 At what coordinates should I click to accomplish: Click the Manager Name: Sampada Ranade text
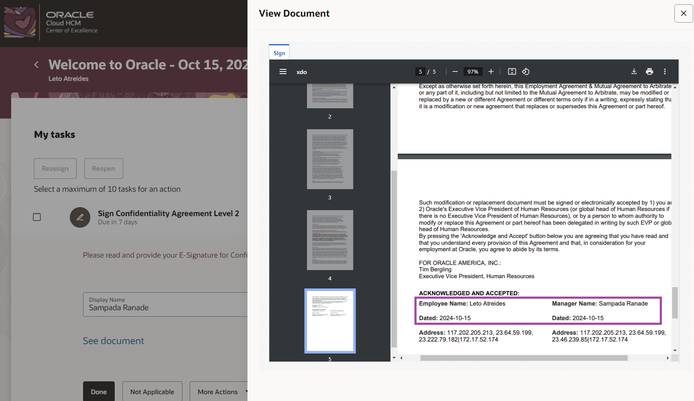point(600,303)
